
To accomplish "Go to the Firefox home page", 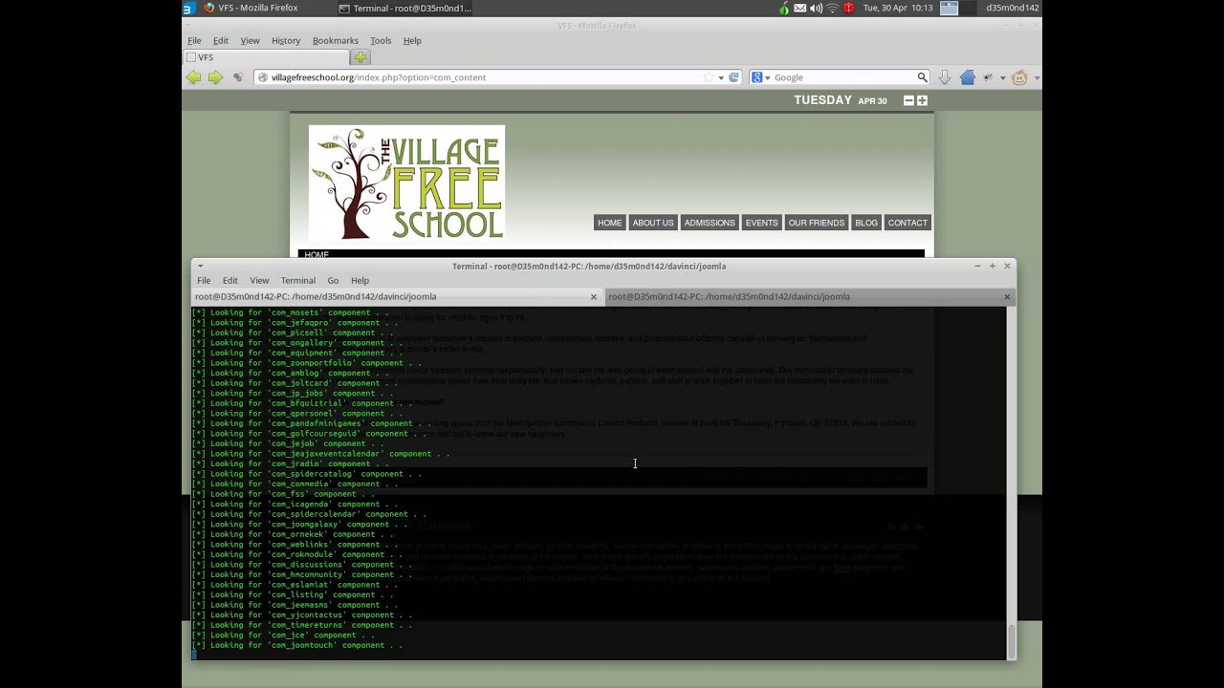I will [967, 77].
